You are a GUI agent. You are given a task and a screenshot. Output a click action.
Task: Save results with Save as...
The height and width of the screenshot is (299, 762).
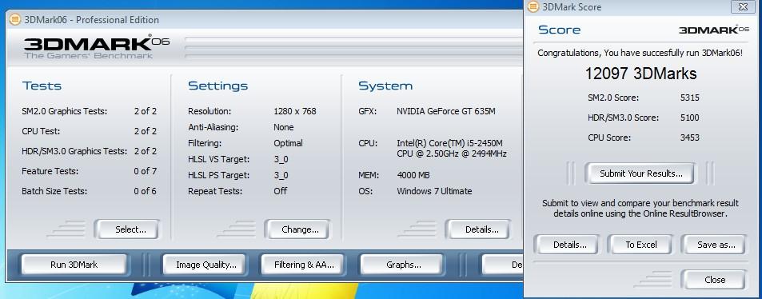point(713,245)
